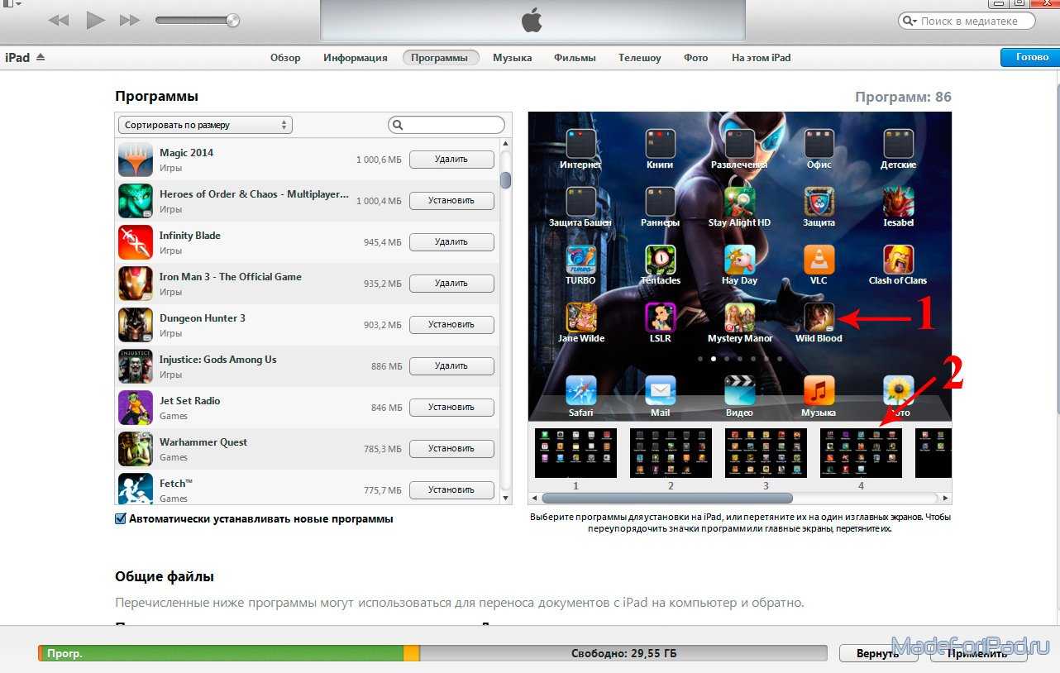1060x673 pixels.
Task: Select the LSLR app icon
Action: coord(660,317)
